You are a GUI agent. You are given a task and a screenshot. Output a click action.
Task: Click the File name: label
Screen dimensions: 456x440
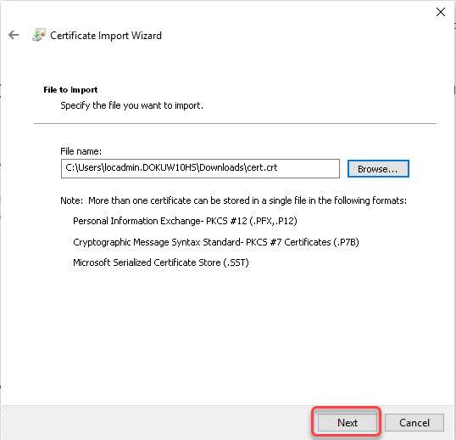81,151
